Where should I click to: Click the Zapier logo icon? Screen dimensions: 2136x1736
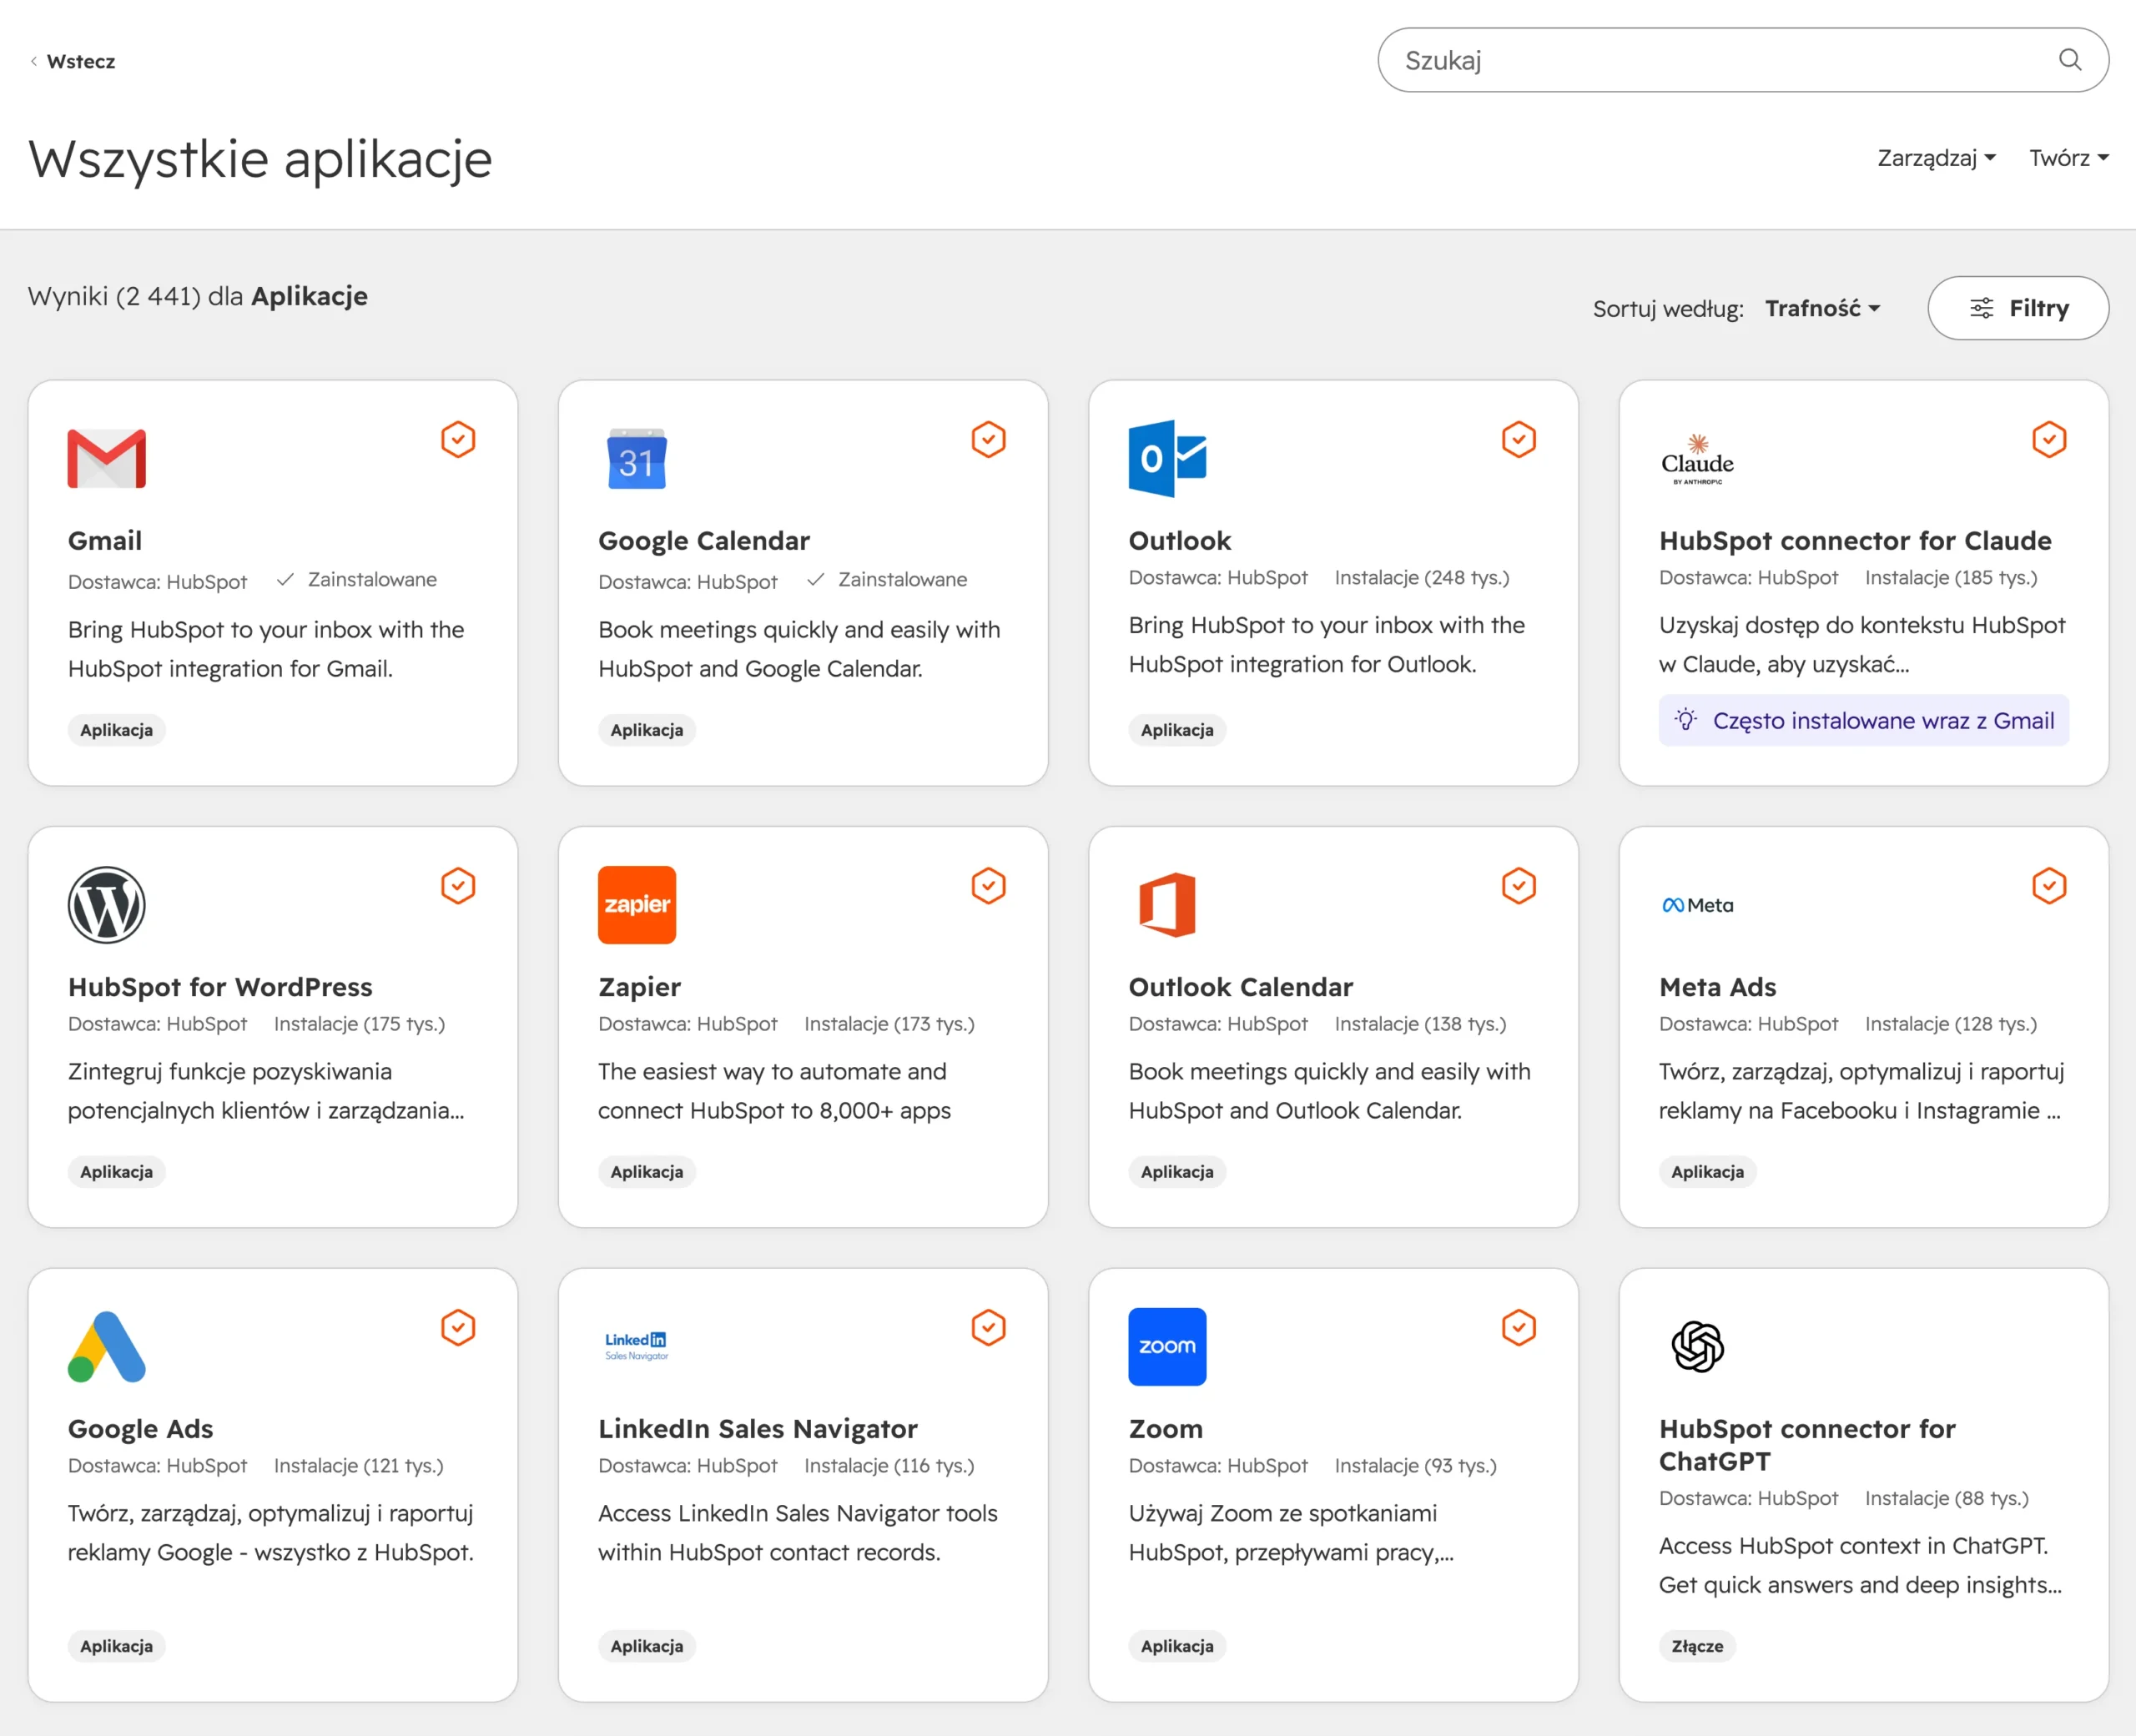637,905
